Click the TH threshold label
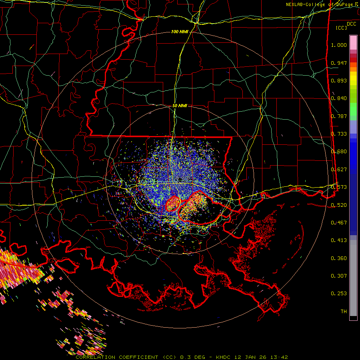360x360 pixels. (x=344, y=312)
